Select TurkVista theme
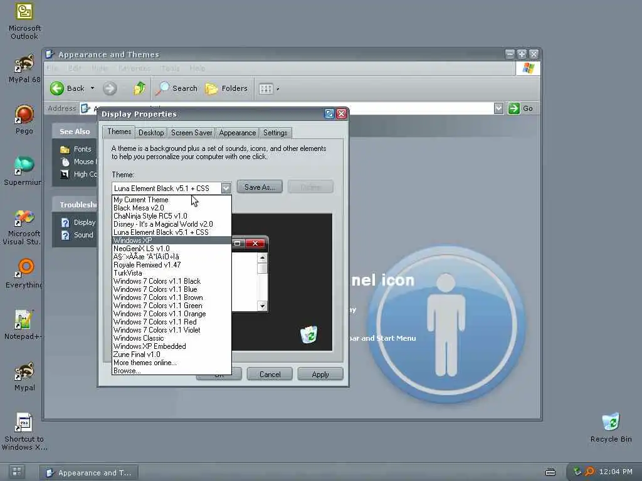 (172, 273)
